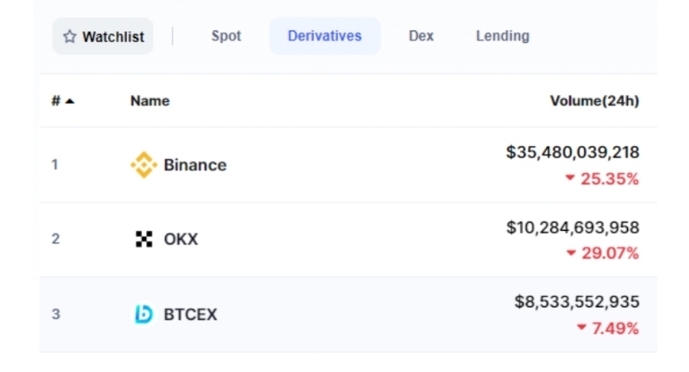Image resolution: width=689 pixels, height=372 pixels.
Task: Switch to the Dex tab
Action: 421,36
